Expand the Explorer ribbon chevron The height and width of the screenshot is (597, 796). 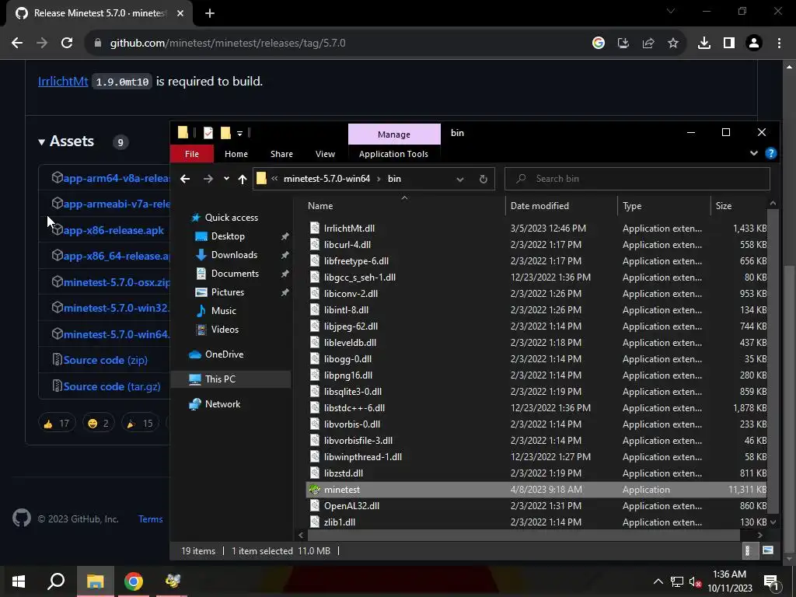click(x=754, y=153)
